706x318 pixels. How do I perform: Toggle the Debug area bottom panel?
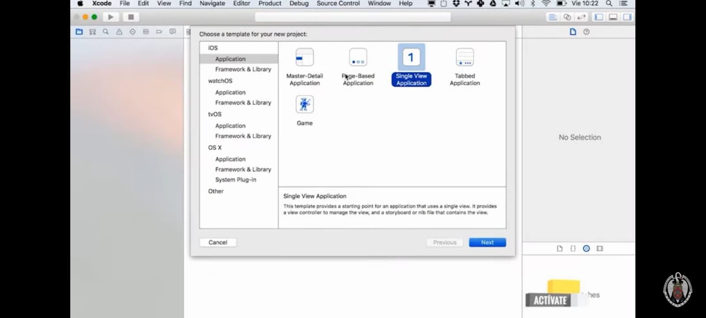(613, 17)
